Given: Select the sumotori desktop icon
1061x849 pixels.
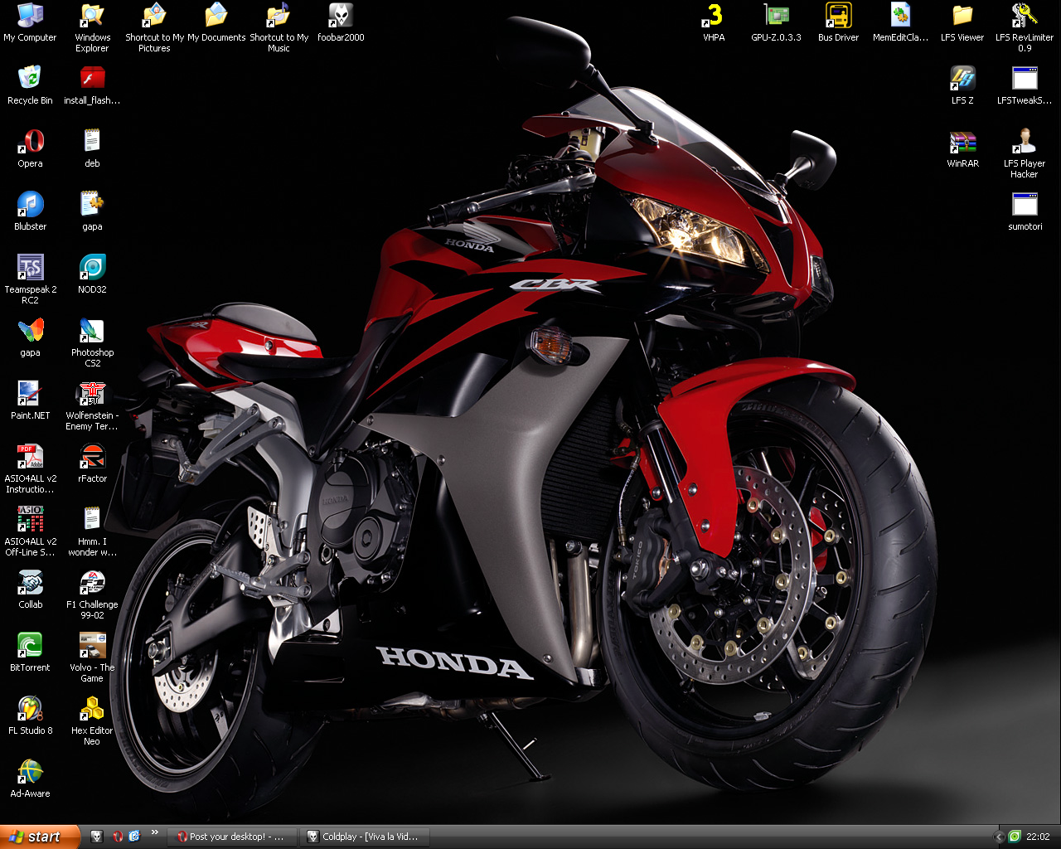Looking at the screenshot, I should [x=1025, y=212].
